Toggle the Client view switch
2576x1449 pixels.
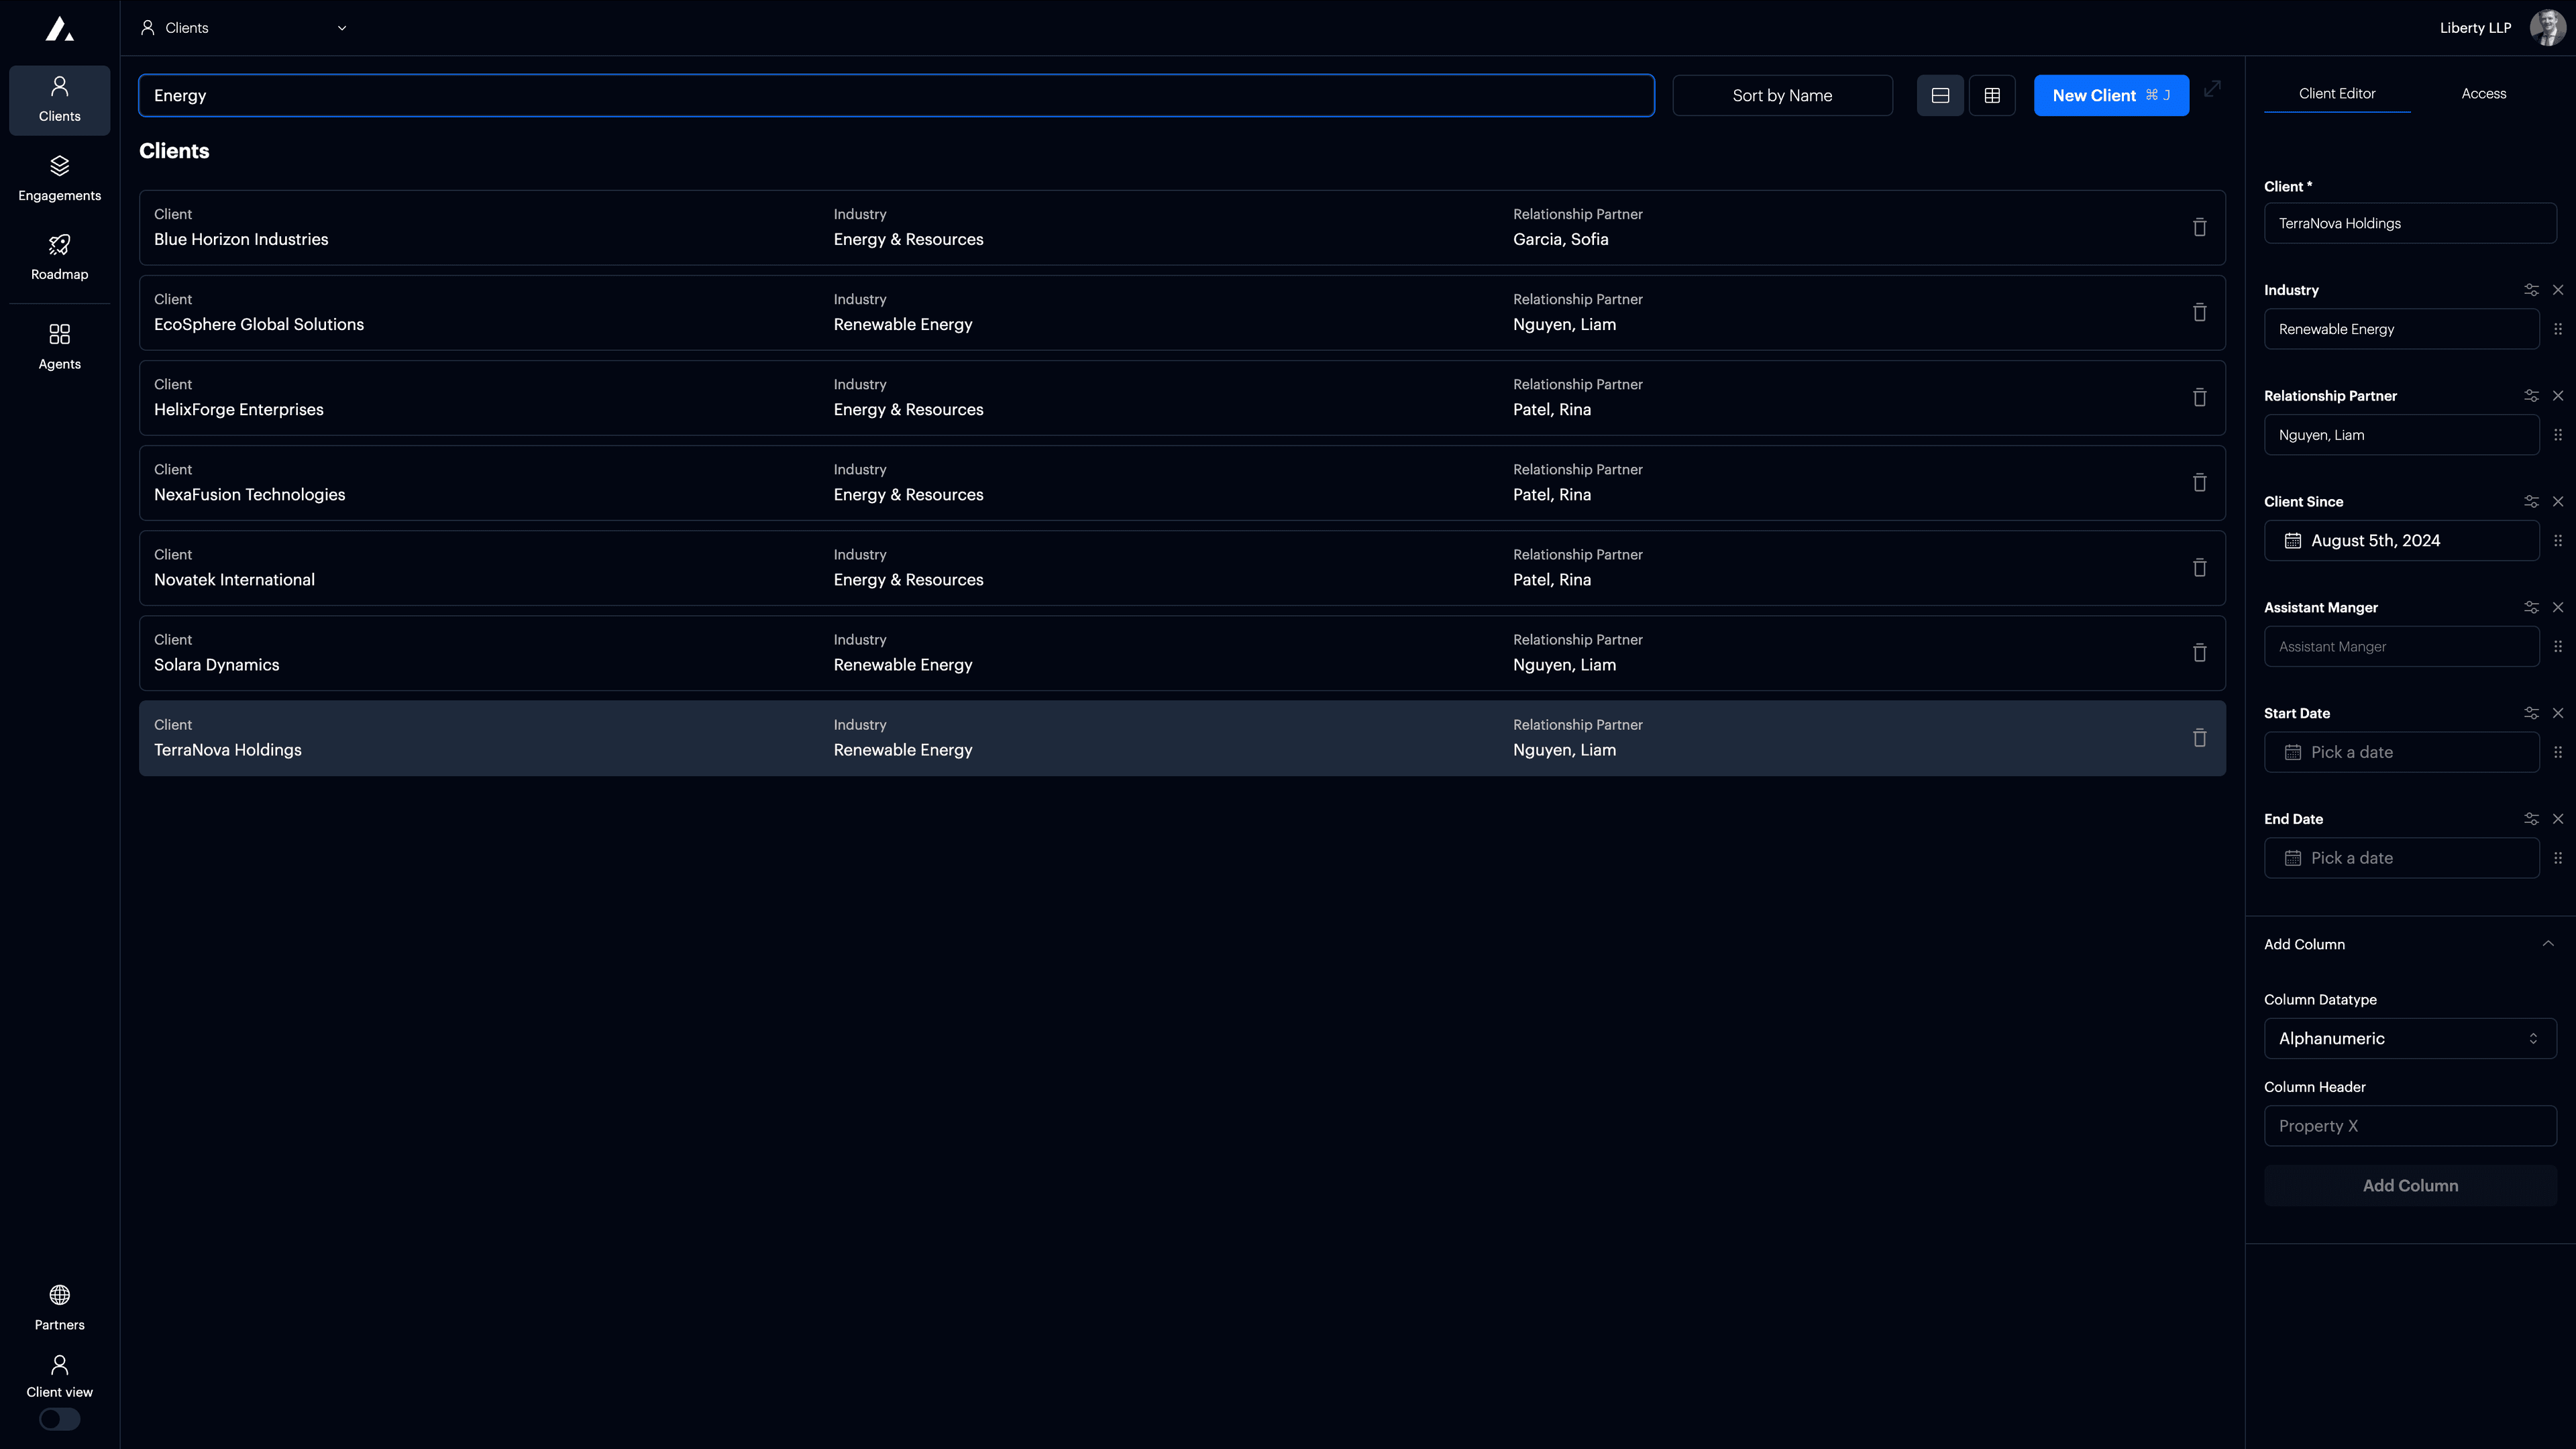point(59,1418)
